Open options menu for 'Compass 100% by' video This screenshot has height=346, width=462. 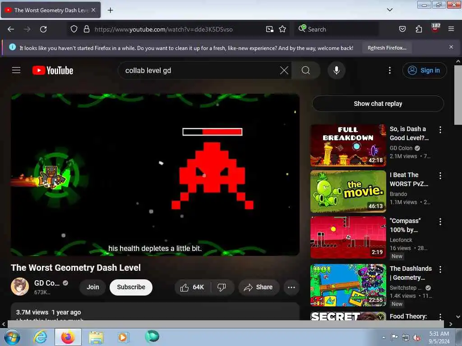440,222
